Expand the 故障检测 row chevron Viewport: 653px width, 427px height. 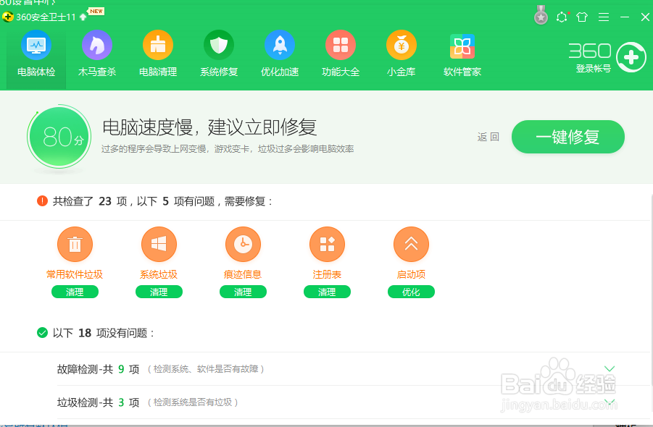[x=610, y=369]
